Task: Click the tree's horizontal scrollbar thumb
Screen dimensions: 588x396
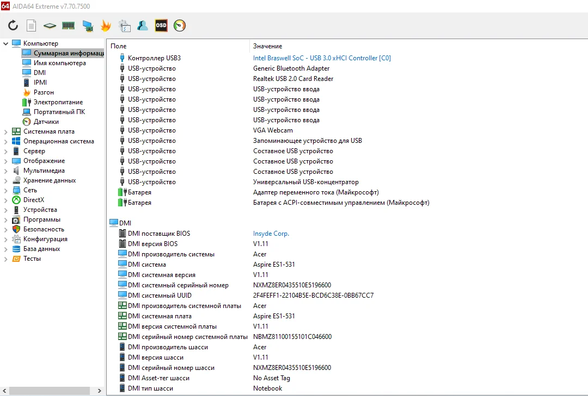Action: click(49, 391)
